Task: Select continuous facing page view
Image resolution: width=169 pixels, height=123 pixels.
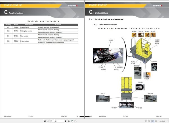Action: click(156, 121)
